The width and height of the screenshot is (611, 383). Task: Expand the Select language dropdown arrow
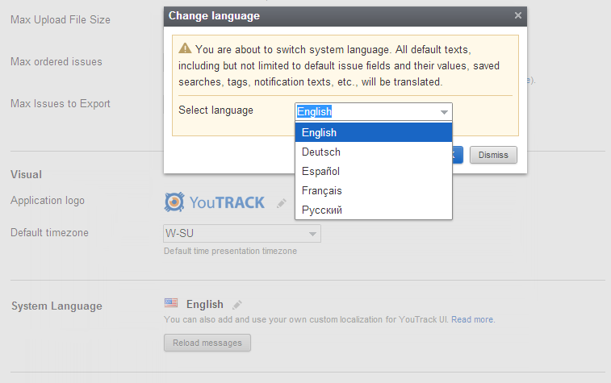(444, 112)
